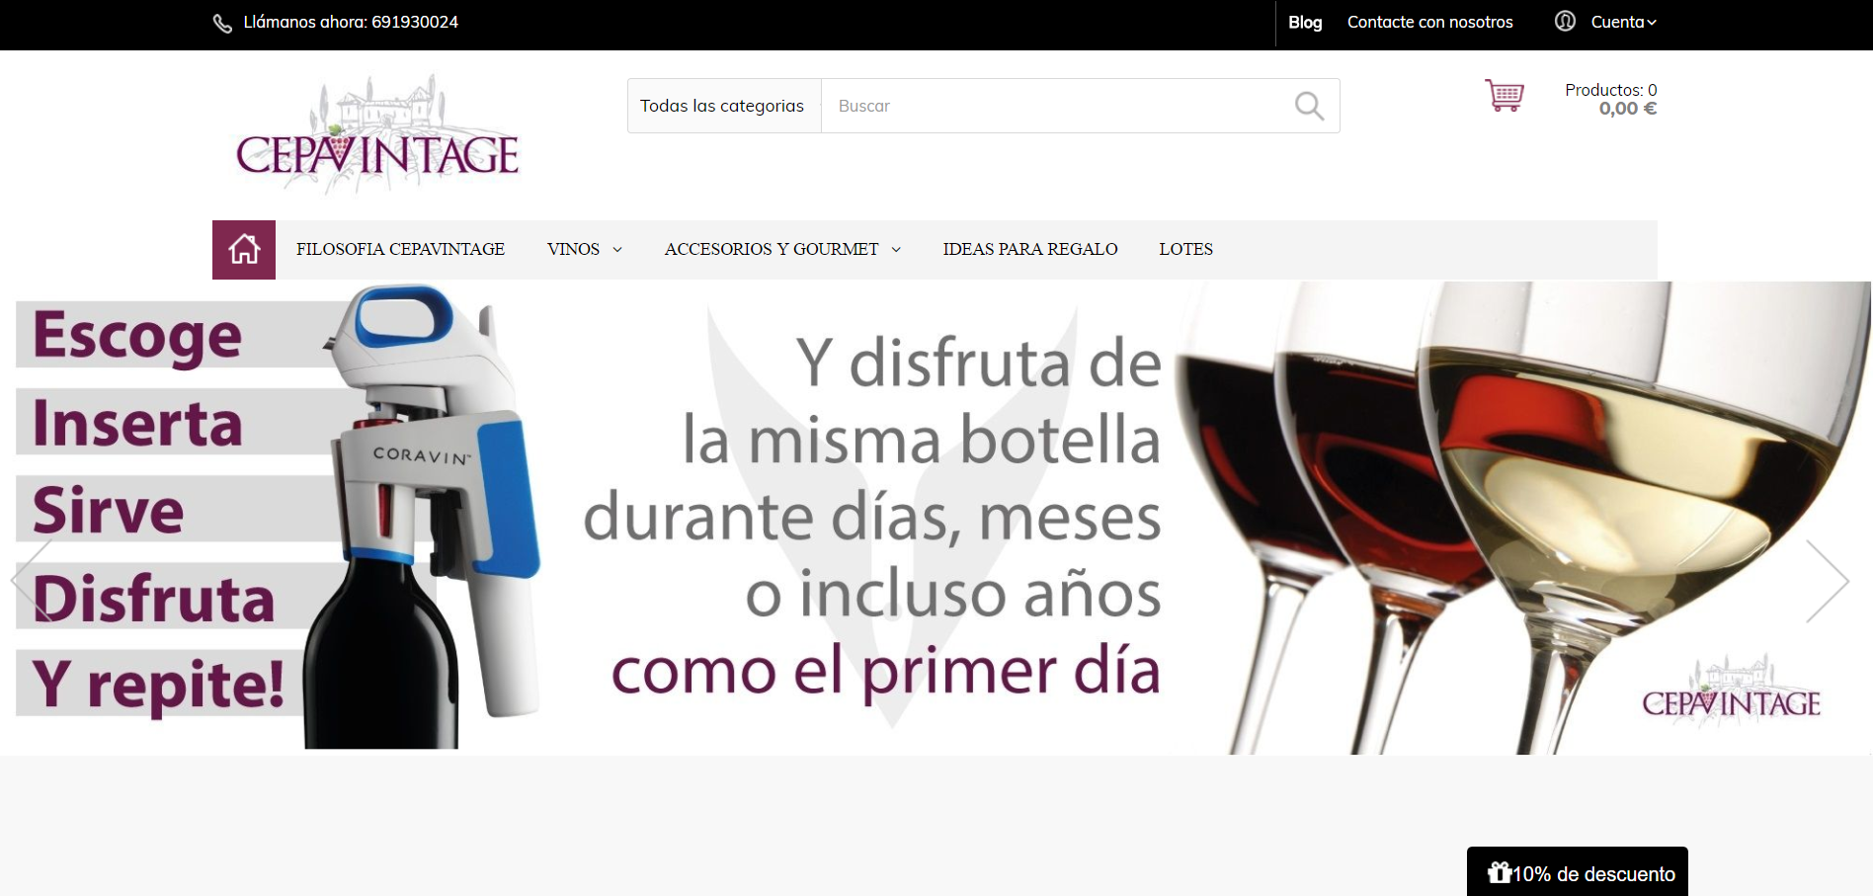Image resolution: width=1873 pixels, height=896 pixels.
Task: Click the Productos: 0 cart summary
Action: pyautogui.click(x=1610, y=90)
